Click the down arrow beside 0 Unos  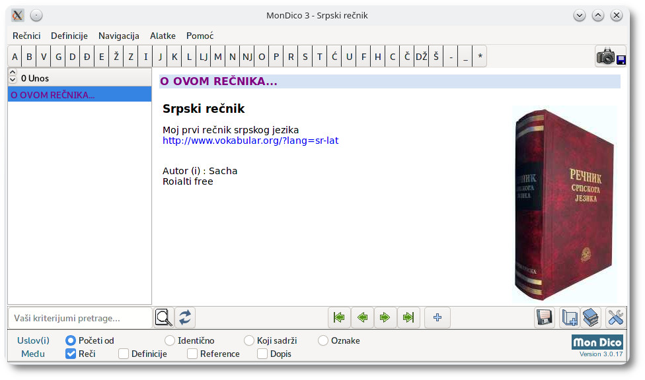[x=13, y=80]
